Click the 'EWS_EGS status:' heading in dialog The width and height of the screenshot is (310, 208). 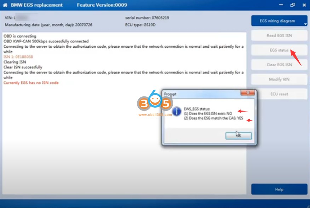197,109
